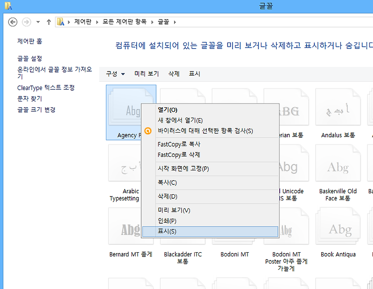This screenshot has height=289, width=373.
Task: Expand the chevron before 제어판 in breadcrumb
Action: [69, 22]
